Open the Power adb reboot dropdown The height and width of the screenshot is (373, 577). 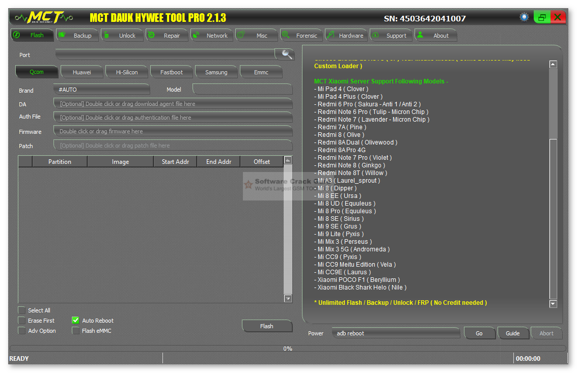point(396,333)
